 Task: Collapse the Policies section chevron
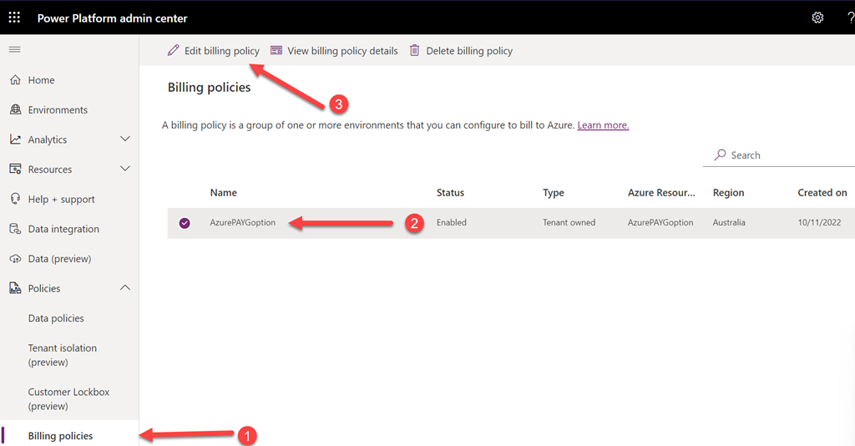[x=125, y=288]
